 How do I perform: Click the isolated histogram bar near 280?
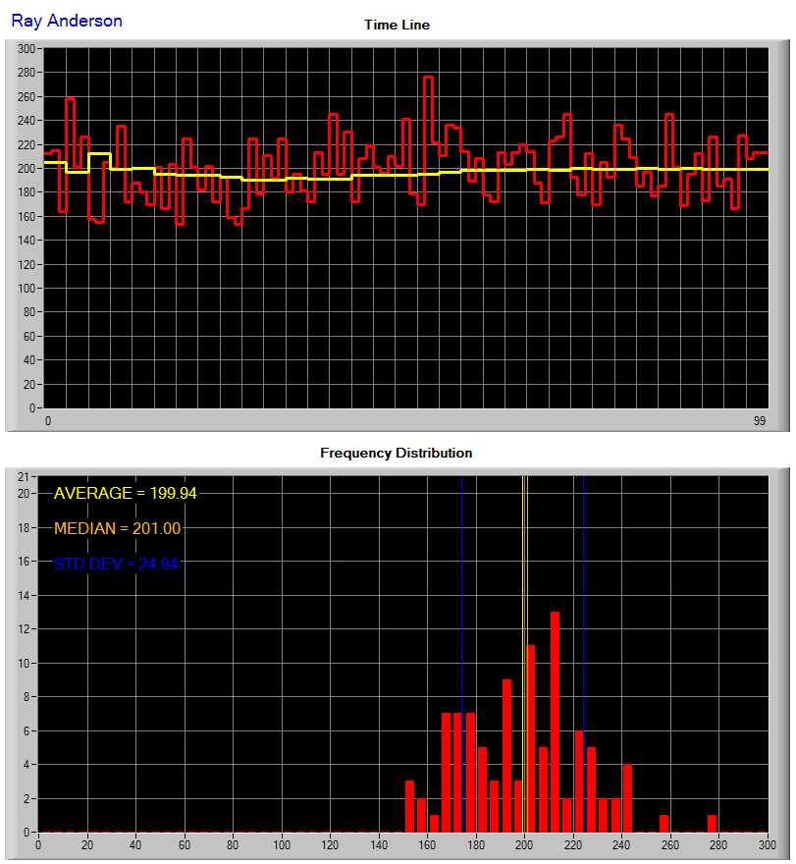point(713,824)
